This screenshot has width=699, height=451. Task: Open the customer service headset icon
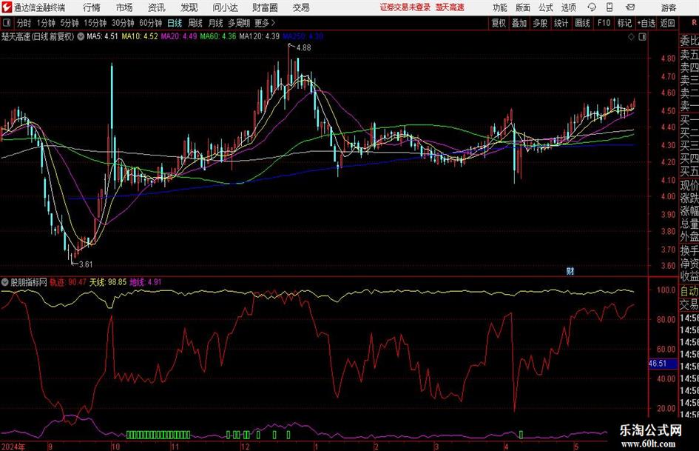592,7
